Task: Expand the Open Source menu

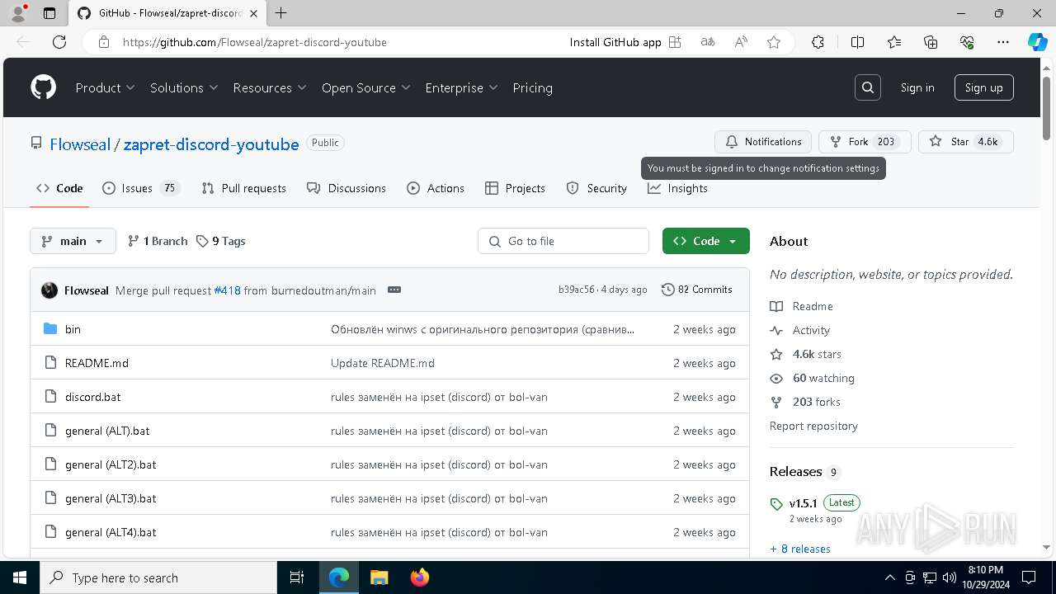Action: point(365,87)
